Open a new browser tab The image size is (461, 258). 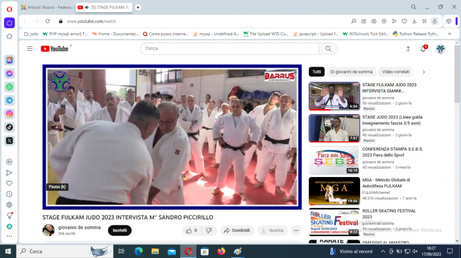(x=138, y=7)
